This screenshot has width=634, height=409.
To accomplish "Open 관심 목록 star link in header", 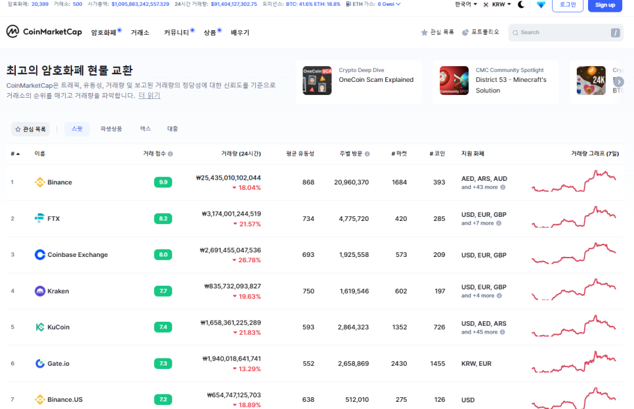I will [x=438, y=32].
